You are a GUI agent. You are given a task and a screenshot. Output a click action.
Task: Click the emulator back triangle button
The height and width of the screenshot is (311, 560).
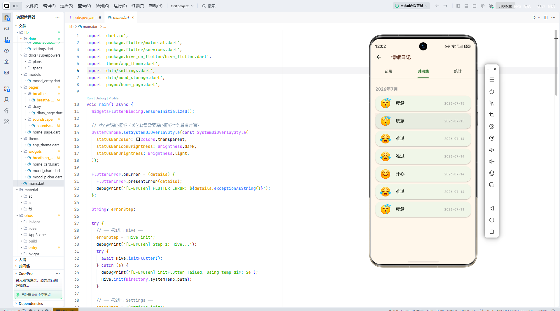tap(492, 208)
